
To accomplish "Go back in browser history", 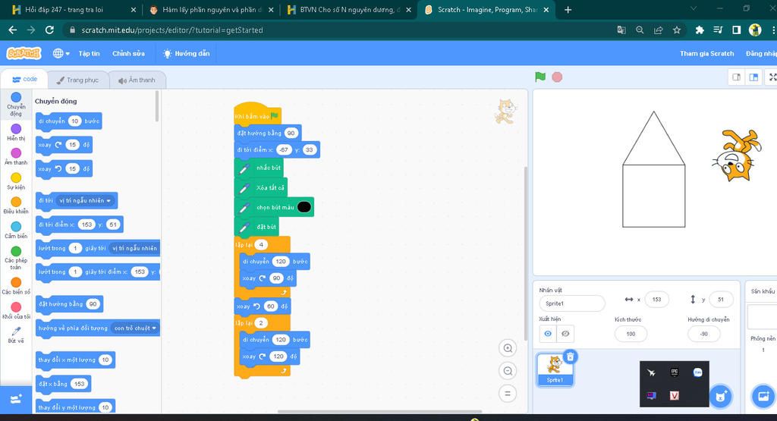I will pos(13,30).
